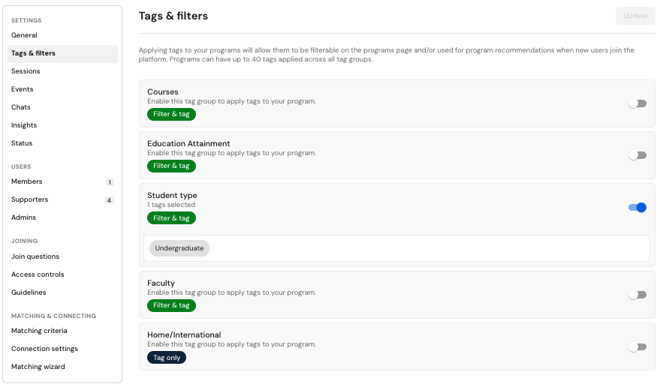Screen dimensions: 660x390
Task: Click the Update button
Action: 634,16
